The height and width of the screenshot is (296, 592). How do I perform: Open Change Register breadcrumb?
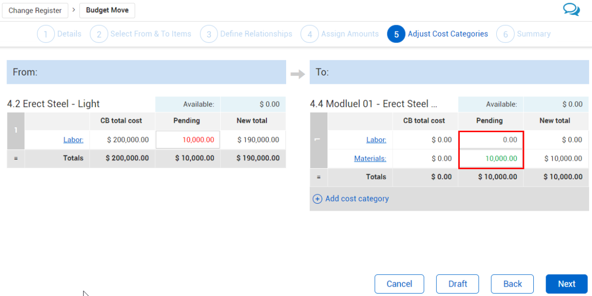tap(35, 10)
